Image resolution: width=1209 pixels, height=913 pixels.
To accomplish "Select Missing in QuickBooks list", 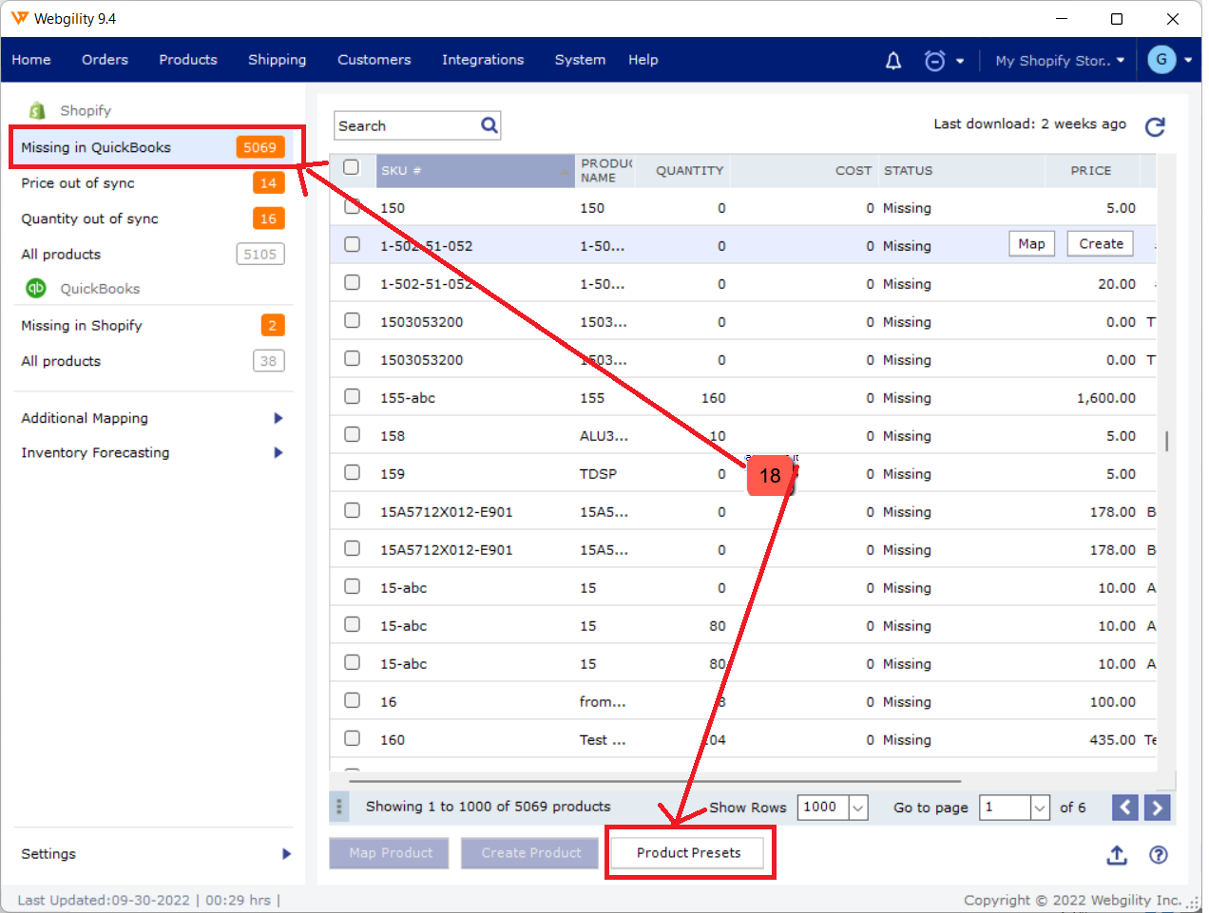I will click(152, 147).
